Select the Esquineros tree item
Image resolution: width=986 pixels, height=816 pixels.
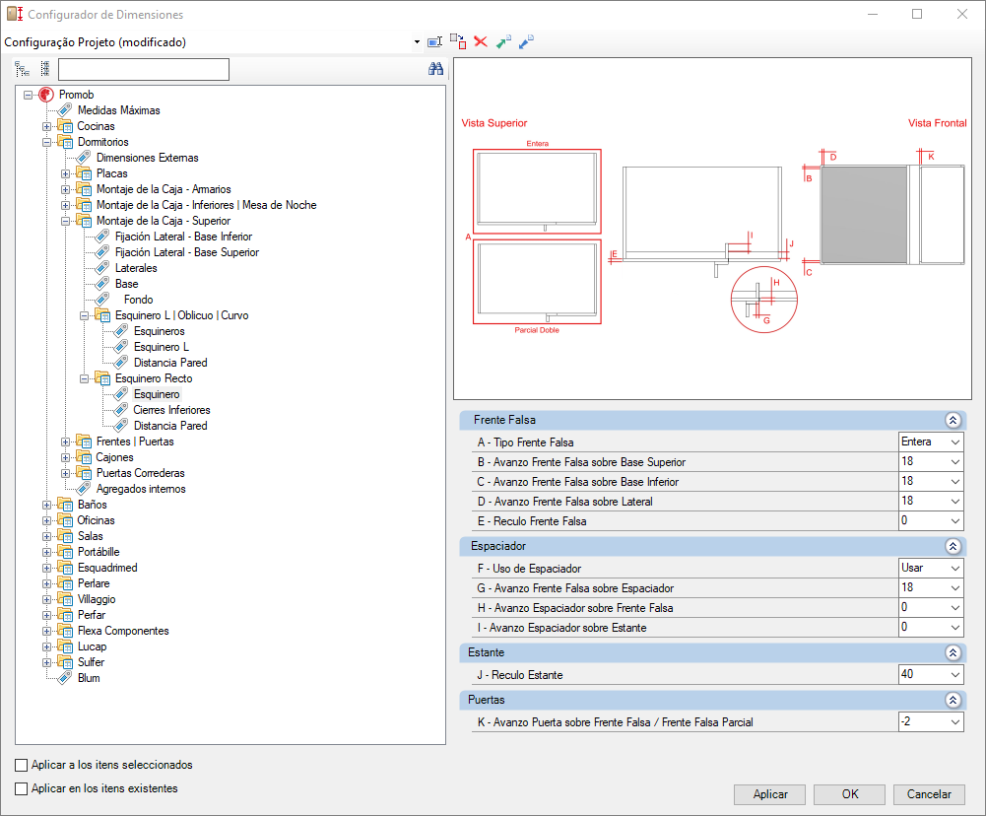point(160,331)
